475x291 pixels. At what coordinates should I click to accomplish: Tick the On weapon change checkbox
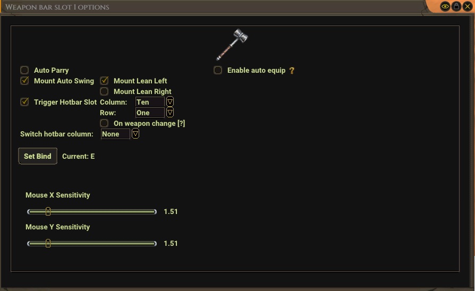104,123
